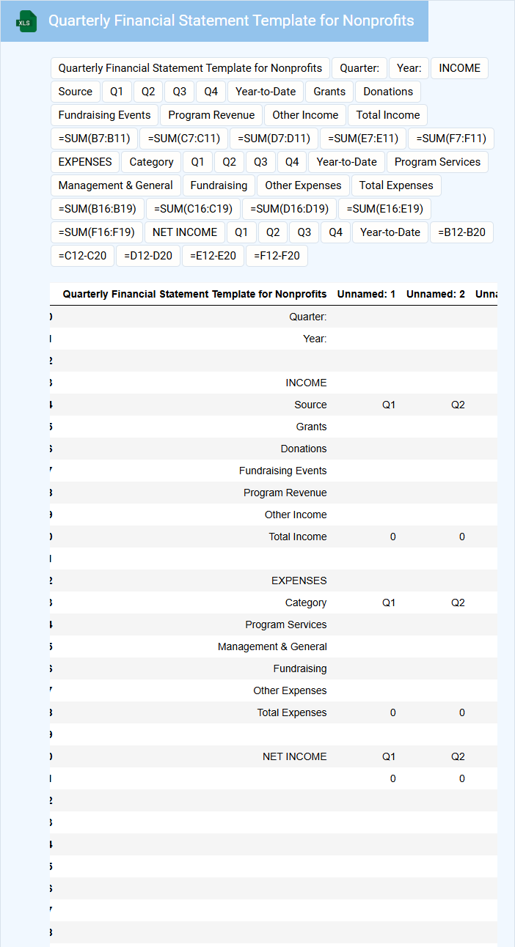Select the 'Donations' table row label

coord(304,449)
